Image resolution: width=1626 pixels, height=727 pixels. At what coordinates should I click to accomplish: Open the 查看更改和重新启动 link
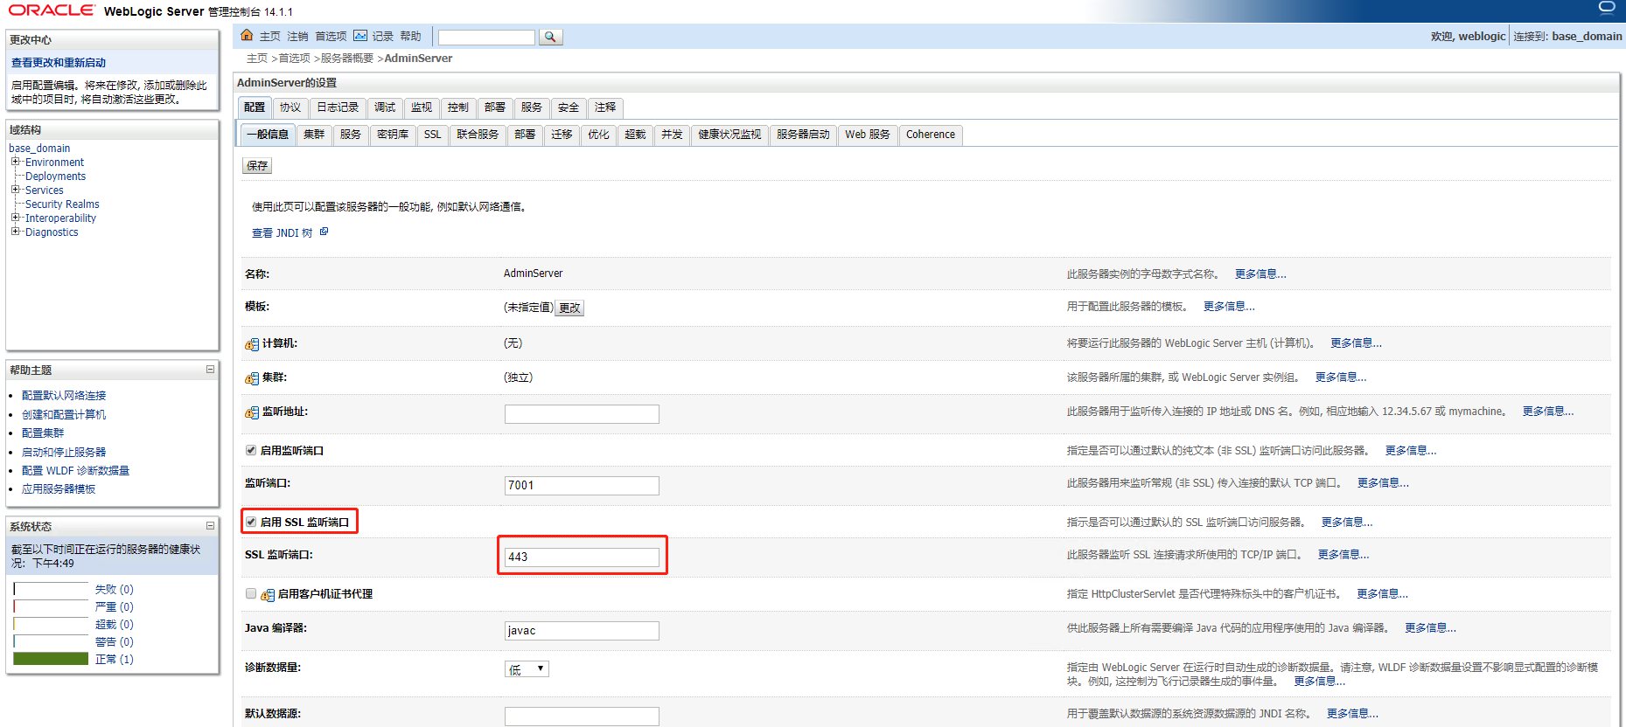coord(59,63)
